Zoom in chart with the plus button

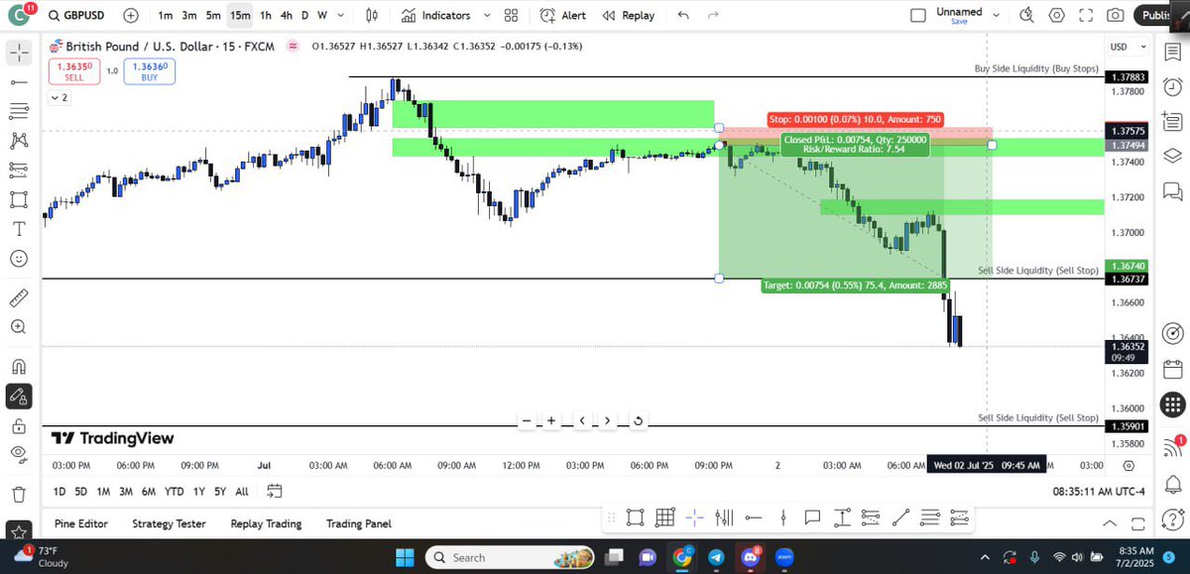551,420
